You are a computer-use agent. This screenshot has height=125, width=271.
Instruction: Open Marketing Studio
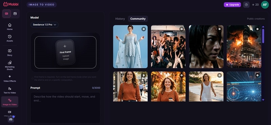point(10,66)
